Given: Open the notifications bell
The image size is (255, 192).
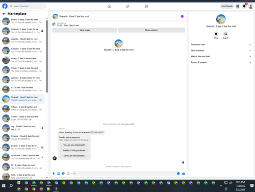Looking at the screenshot, I should point(244,6).
